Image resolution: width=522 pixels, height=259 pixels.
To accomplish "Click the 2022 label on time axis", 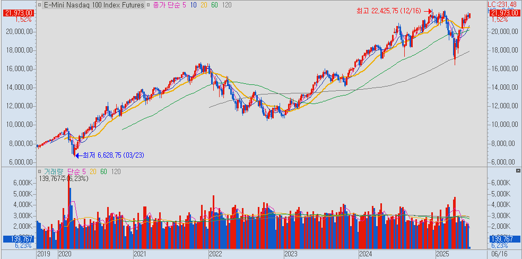I will (x=215, y=254).
